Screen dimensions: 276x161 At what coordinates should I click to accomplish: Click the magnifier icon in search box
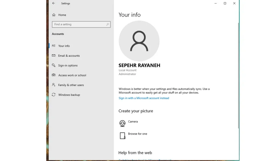tap(108, 25)
